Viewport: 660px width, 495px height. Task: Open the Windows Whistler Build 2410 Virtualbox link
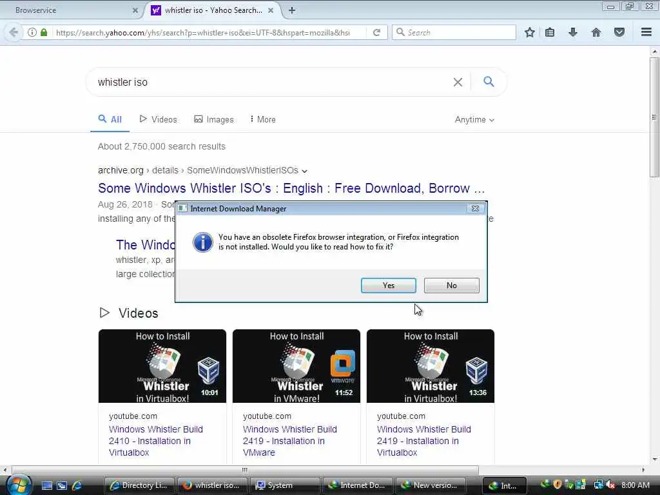[156, 441]
